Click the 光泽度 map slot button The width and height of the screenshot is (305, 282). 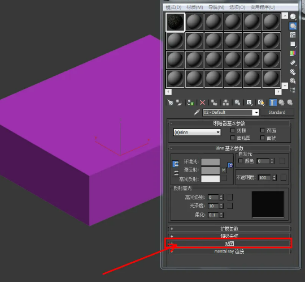click(230, 206)
